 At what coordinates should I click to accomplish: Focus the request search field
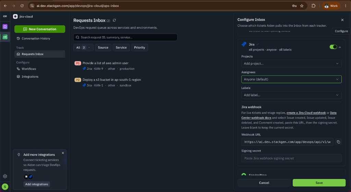(125, 37)
